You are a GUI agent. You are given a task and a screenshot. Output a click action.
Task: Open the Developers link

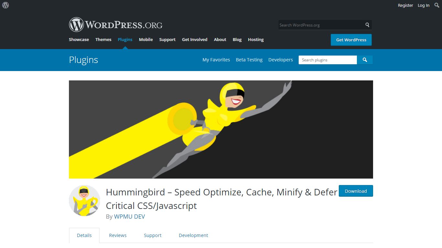click(281, 60)
